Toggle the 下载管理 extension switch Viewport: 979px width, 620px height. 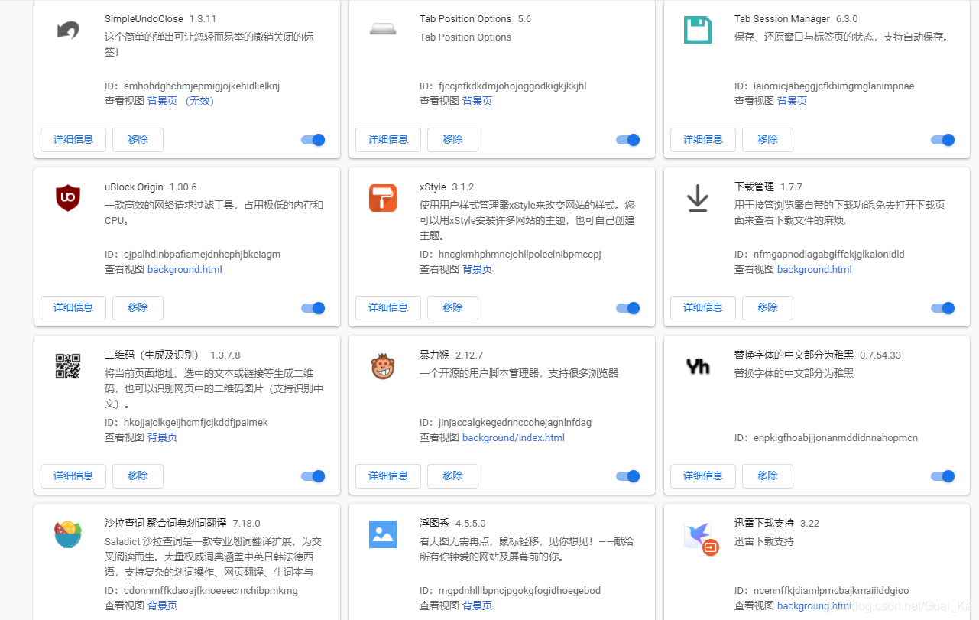(x=943, y=308)
